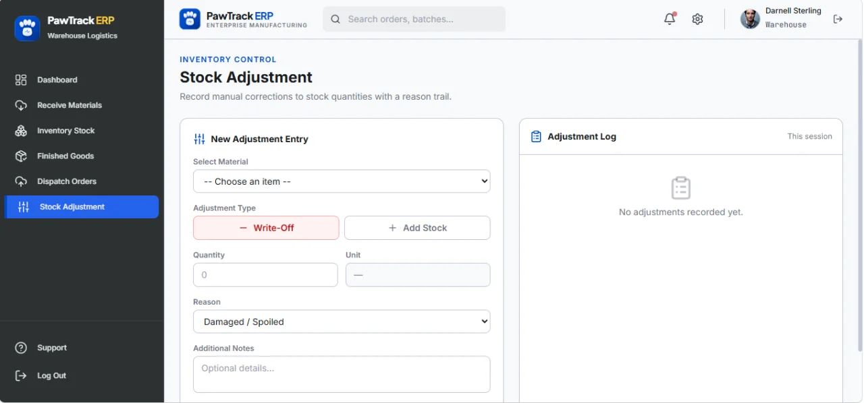Click the Receive Materials download icon
Image resolution: width=864 pixels, height=403 pixels.
[21, 105]
